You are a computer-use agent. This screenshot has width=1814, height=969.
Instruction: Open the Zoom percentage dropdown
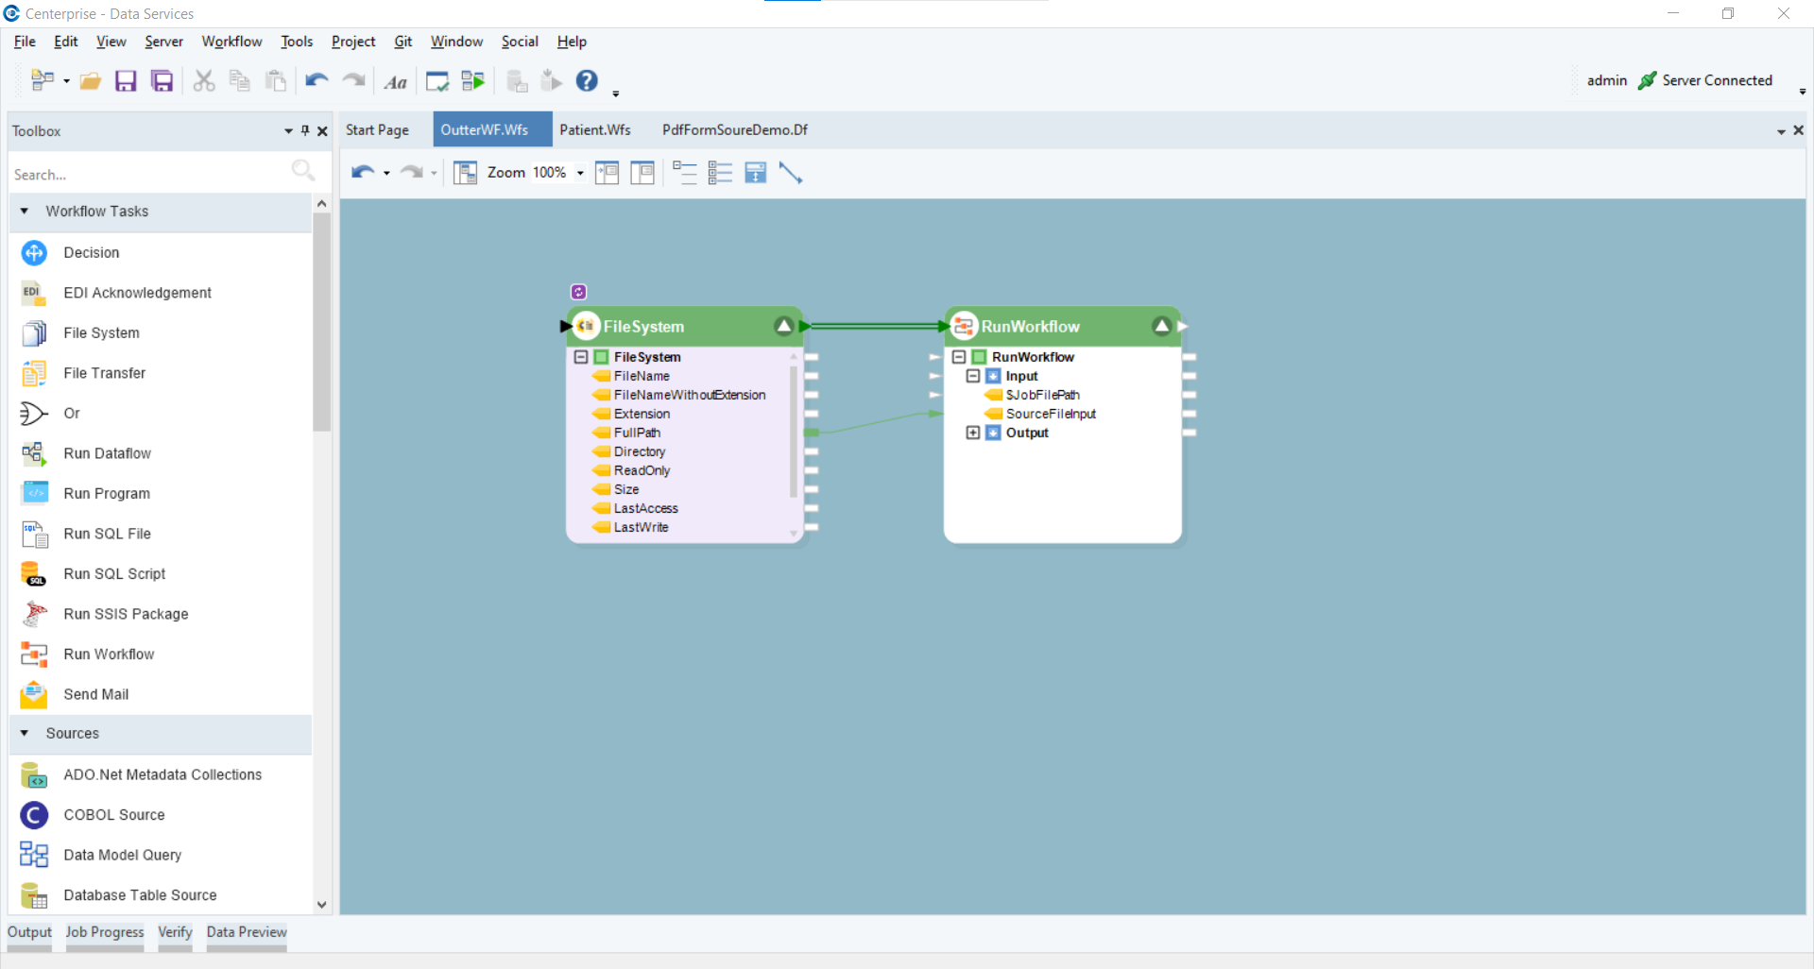pyautogui.click(x=580, y=173)
